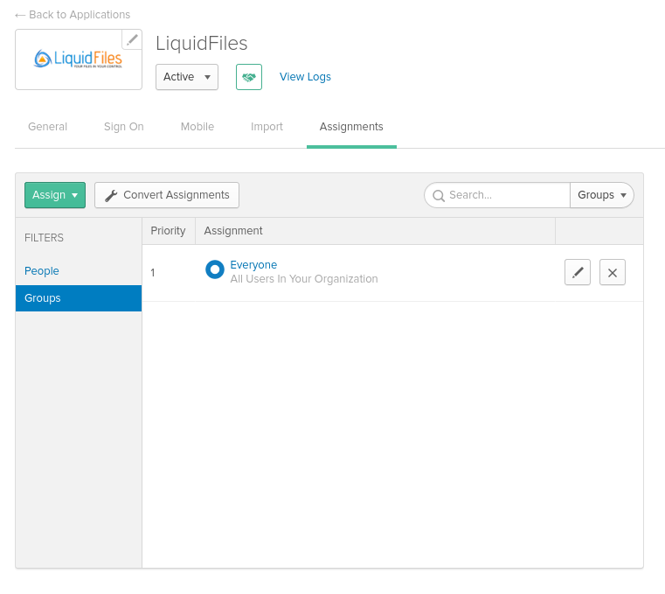Image resolution: width=665 pixels, height=594 pixels.
Task: Click Convert Assignments button
Action: pyautogui.click(x=167, y=195)
